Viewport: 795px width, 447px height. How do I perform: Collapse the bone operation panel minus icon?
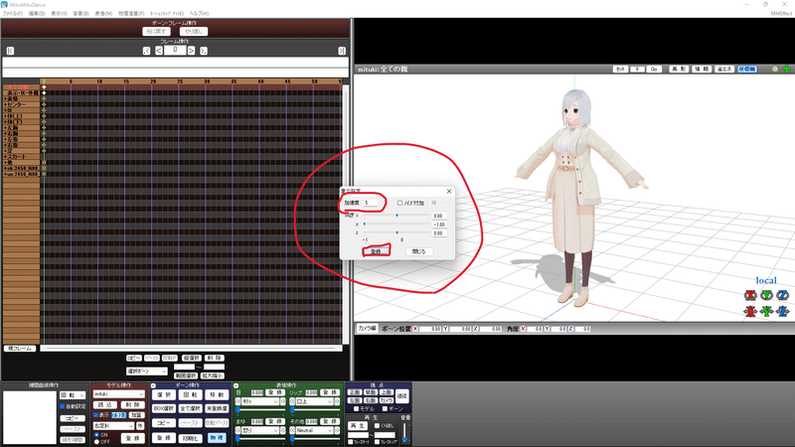click(x=153, y=385)
